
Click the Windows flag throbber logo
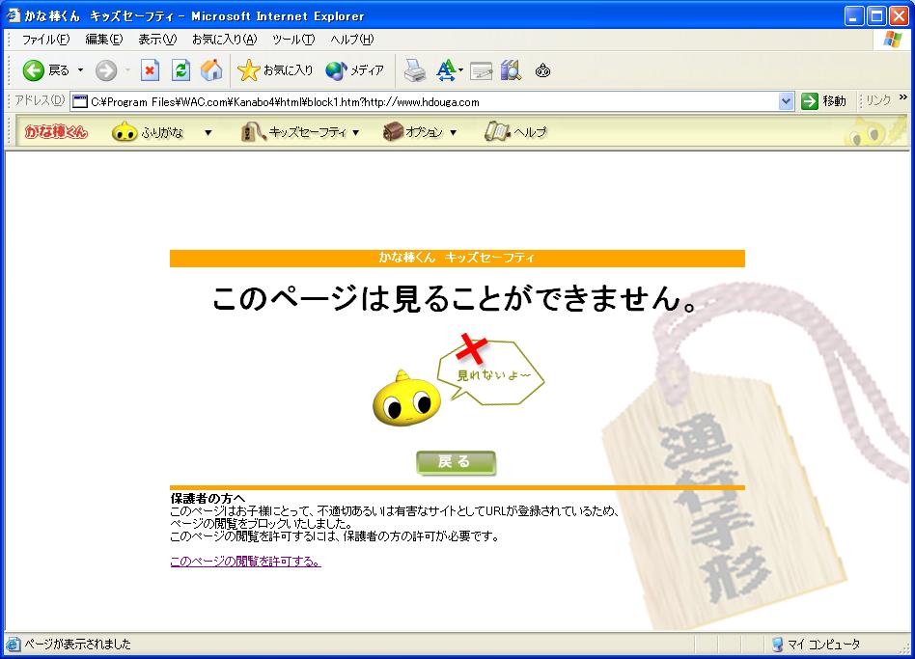[892, 40]
